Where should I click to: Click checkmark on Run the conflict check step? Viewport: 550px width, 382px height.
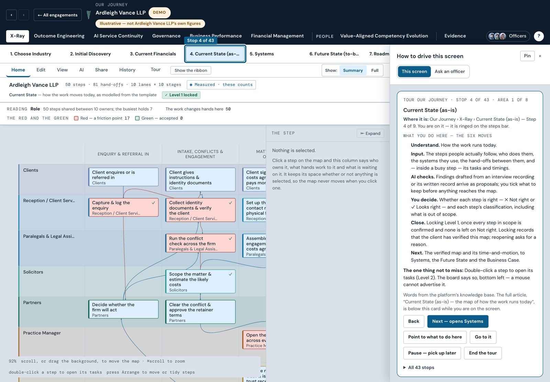click(x=230, y=238)
